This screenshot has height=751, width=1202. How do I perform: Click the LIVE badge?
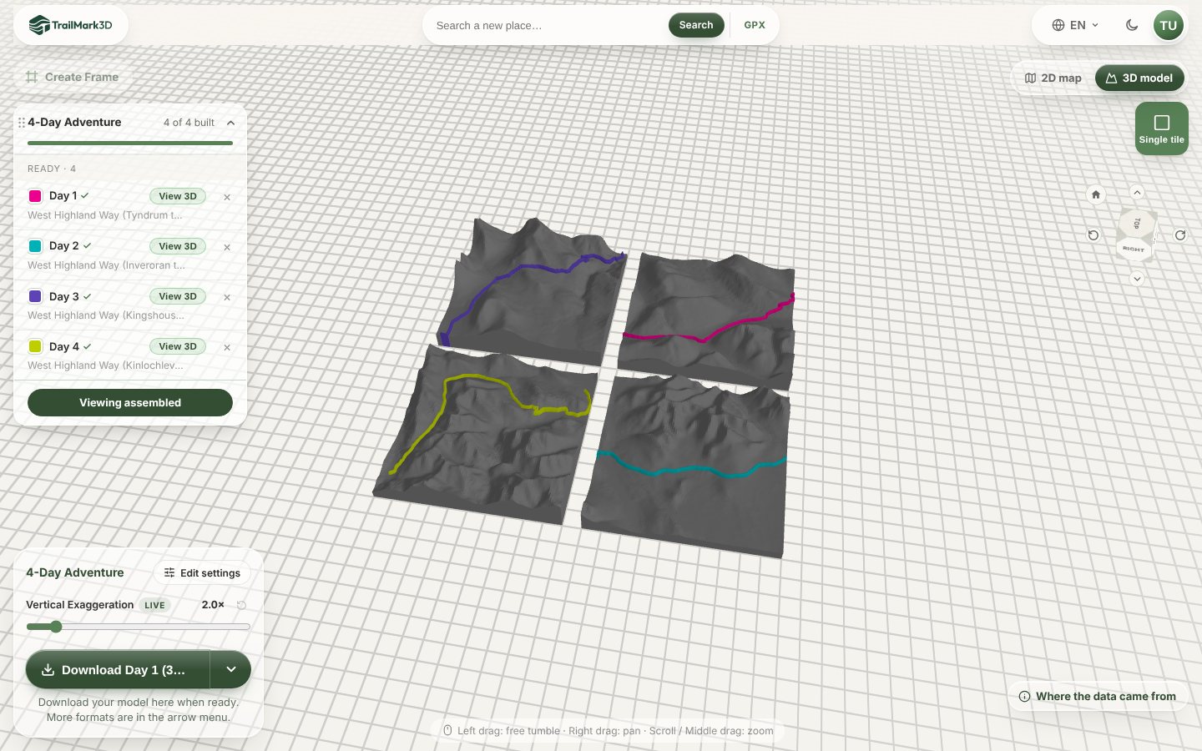154,605
